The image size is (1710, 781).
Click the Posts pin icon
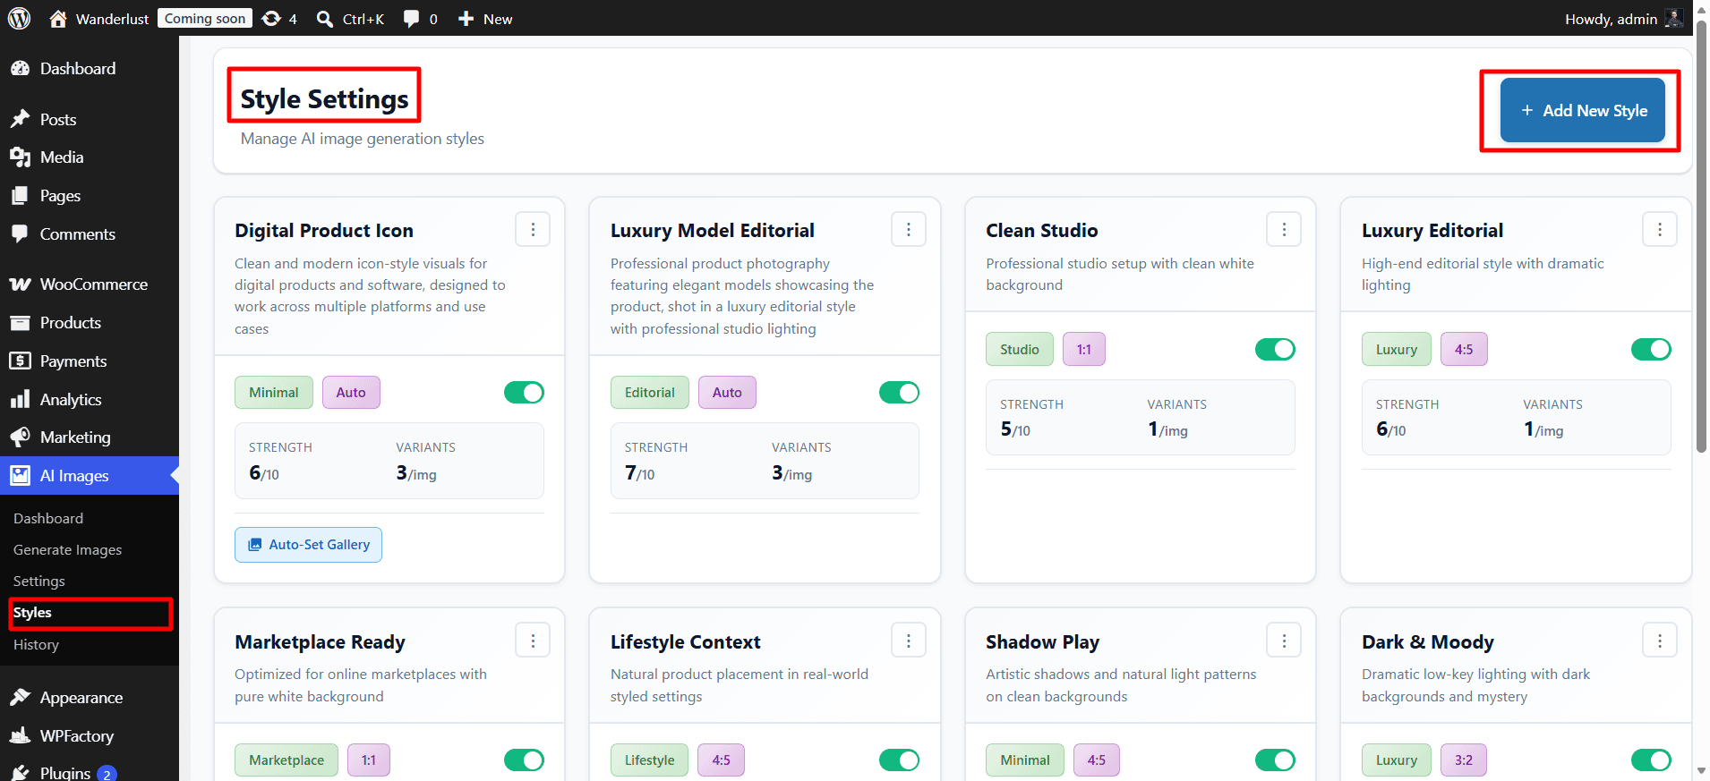coord(20,119)
